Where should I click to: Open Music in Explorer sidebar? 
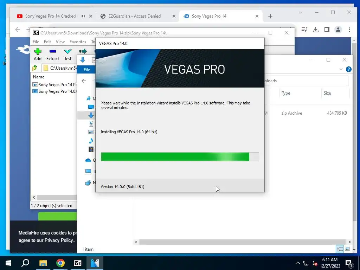click(x=91, y=141)
